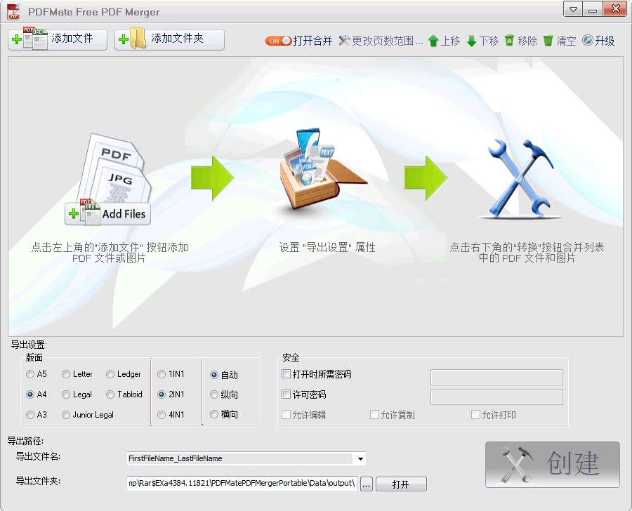Click the second green step arrow

point(426,178)
